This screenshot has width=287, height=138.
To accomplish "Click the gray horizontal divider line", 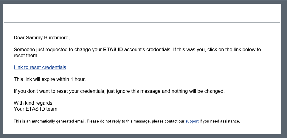I will (142, 23).
